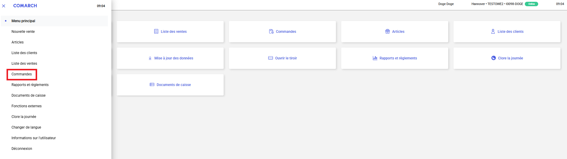
Task: Click the Articles tile shop icon
Action: click(x=388, y=31)
